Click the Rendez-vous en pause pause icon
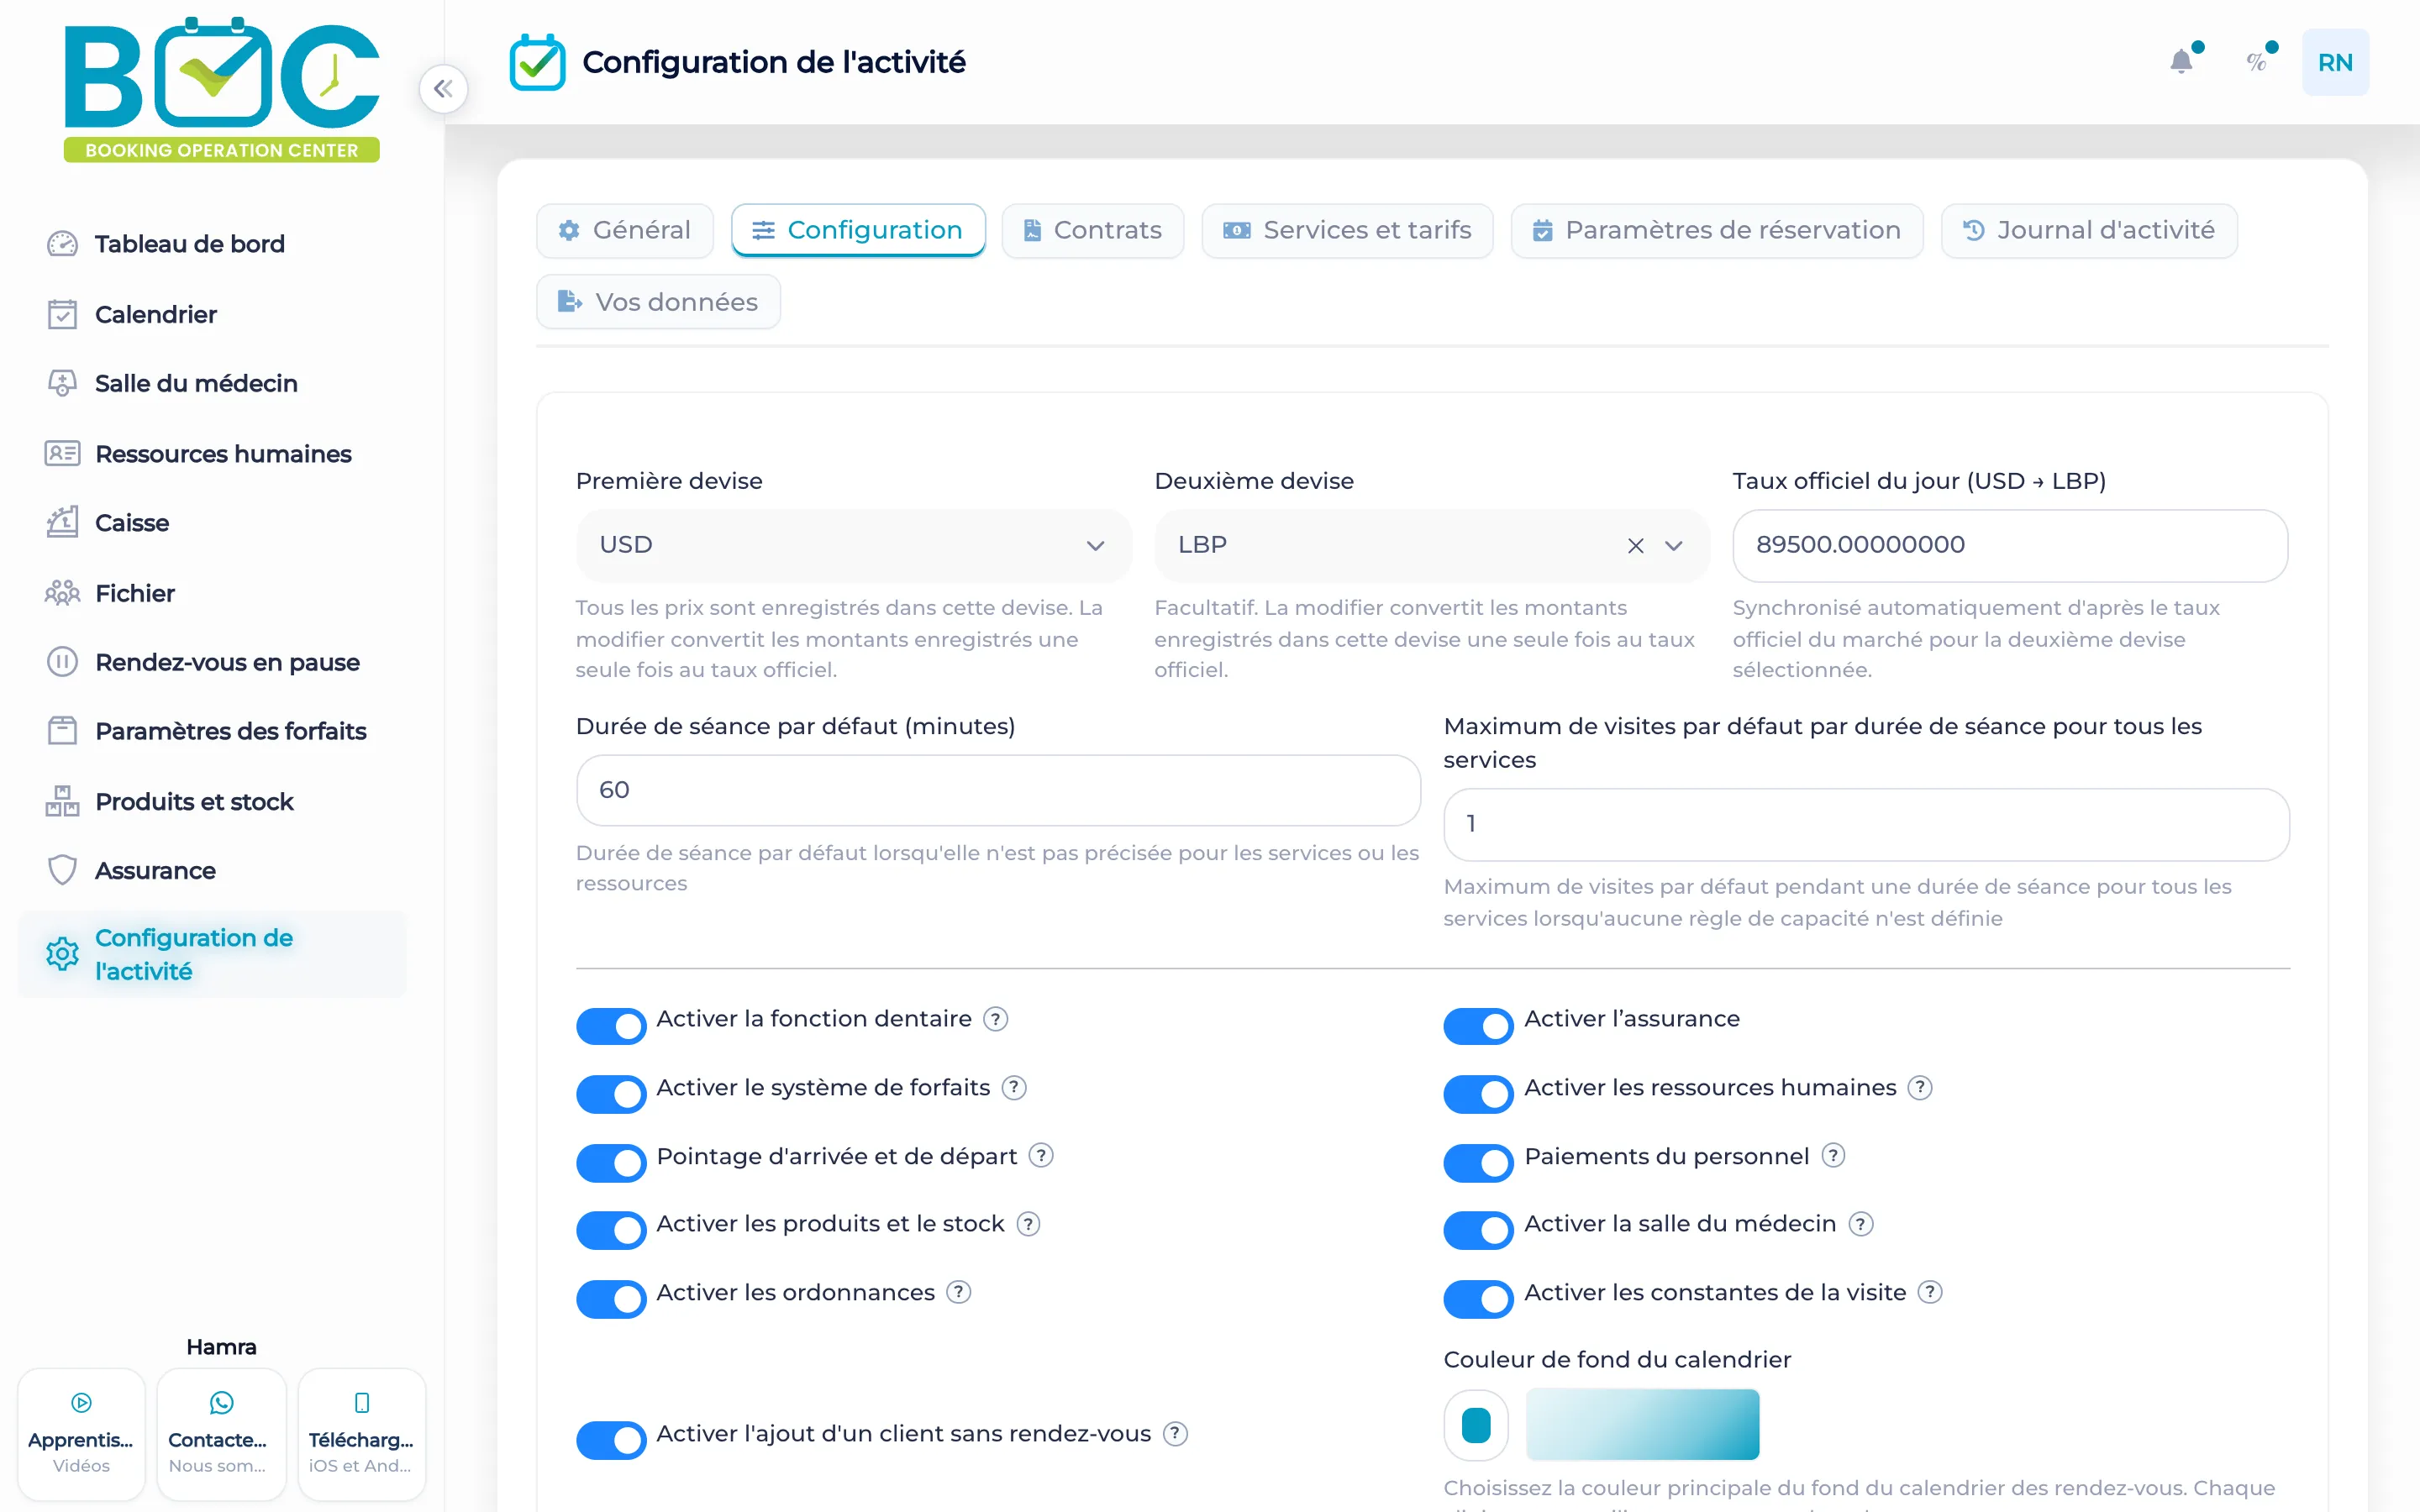 coord(62,662)
